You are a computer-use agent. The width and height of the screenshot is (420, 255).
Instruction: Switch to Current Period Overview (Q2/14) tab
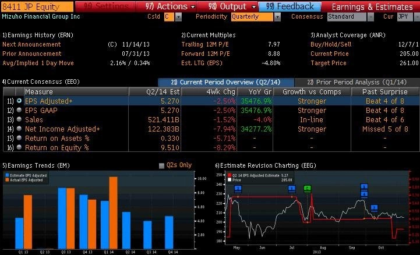click(x=226, y=82)
